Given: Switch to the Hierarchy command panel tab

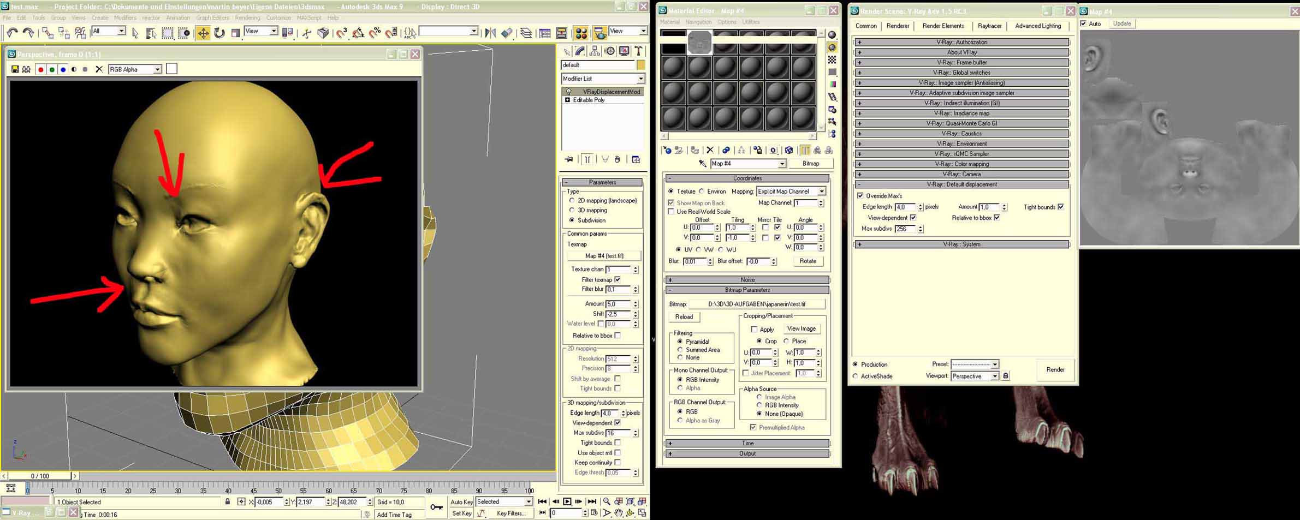Looking at the screenshot, I should (x=595, y=51).
